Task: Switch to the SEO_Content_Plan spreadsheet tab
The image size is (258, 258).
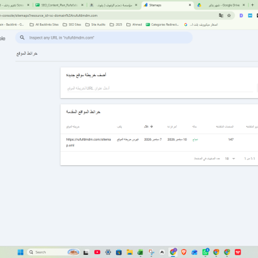Action: coord(59,5)
